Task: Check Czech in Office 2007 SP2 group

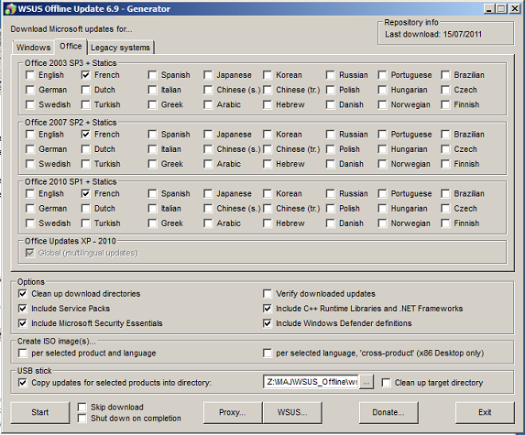Action: (x=445, y=149)
